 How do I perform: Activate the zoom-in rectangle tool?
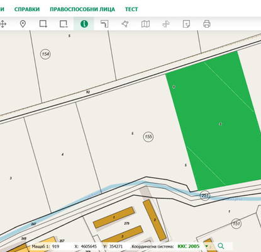(43, 24)
